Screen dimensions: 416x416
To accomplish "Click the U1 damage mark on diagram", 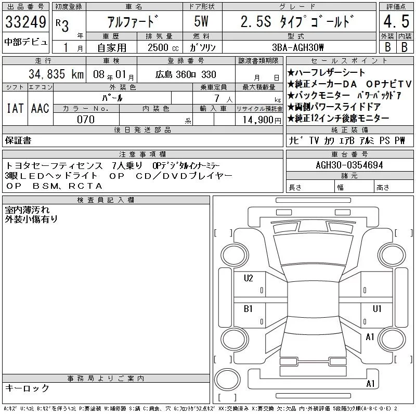I will (377, 308).
